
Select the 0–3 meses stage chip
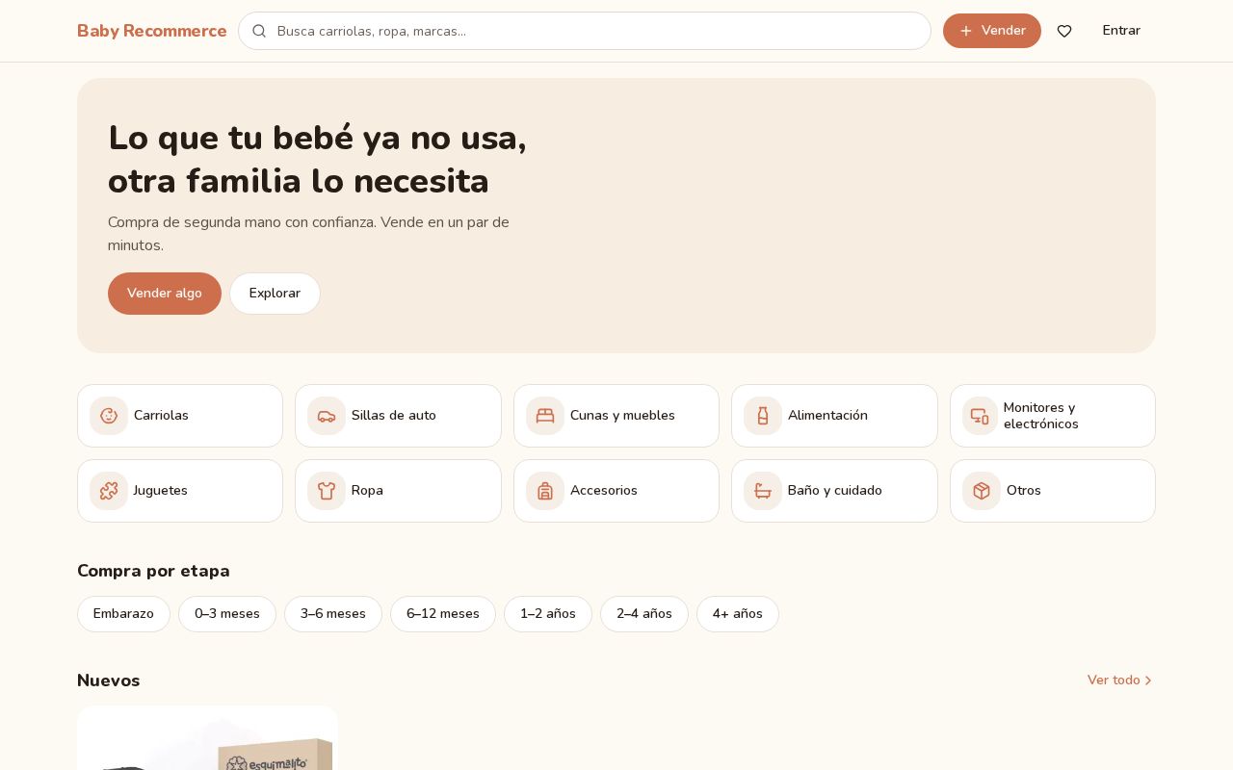click(227, 614)
